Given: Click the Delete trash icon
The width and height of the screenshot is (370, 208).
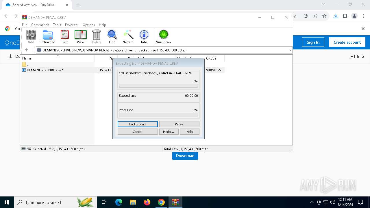Looking at the screenshot, I should (x=97, y=37).
